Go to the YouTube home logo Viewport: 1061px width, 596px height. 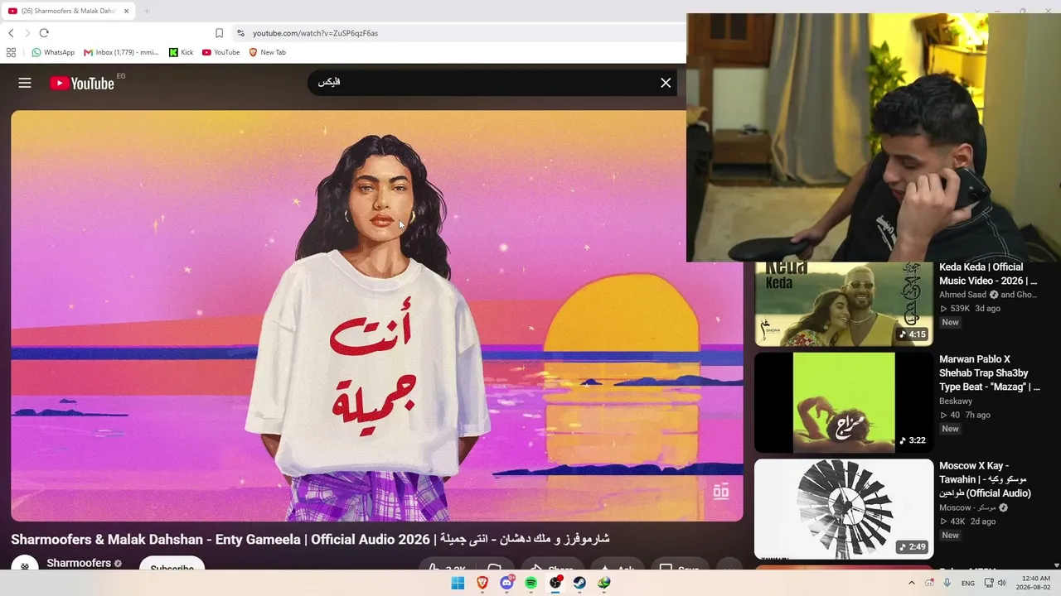coord(82,83)
